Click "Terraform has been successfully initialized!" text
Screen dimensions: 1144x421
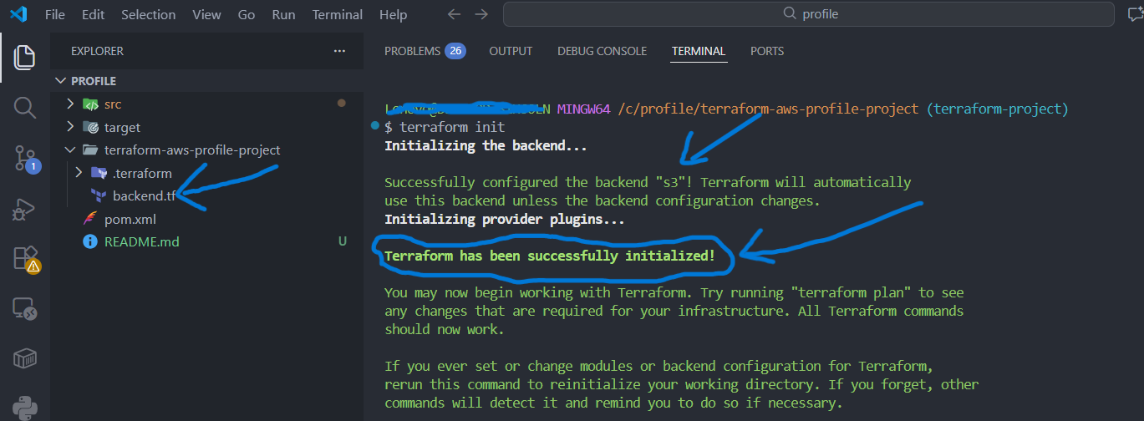click(x=550, y=256)
